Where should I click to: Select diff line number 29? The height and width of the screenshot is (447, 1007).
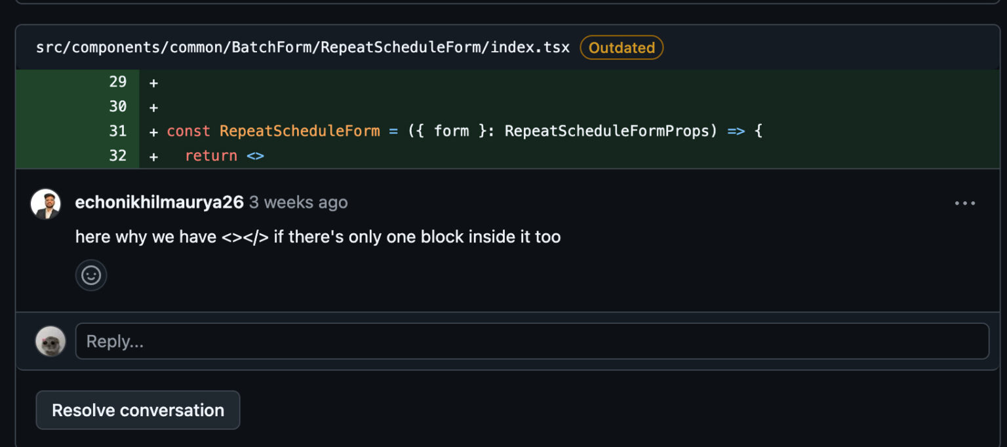117,83
